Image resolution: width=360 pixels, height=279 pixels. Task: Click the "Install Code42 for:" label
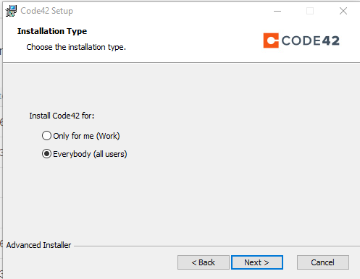(62, 116)
